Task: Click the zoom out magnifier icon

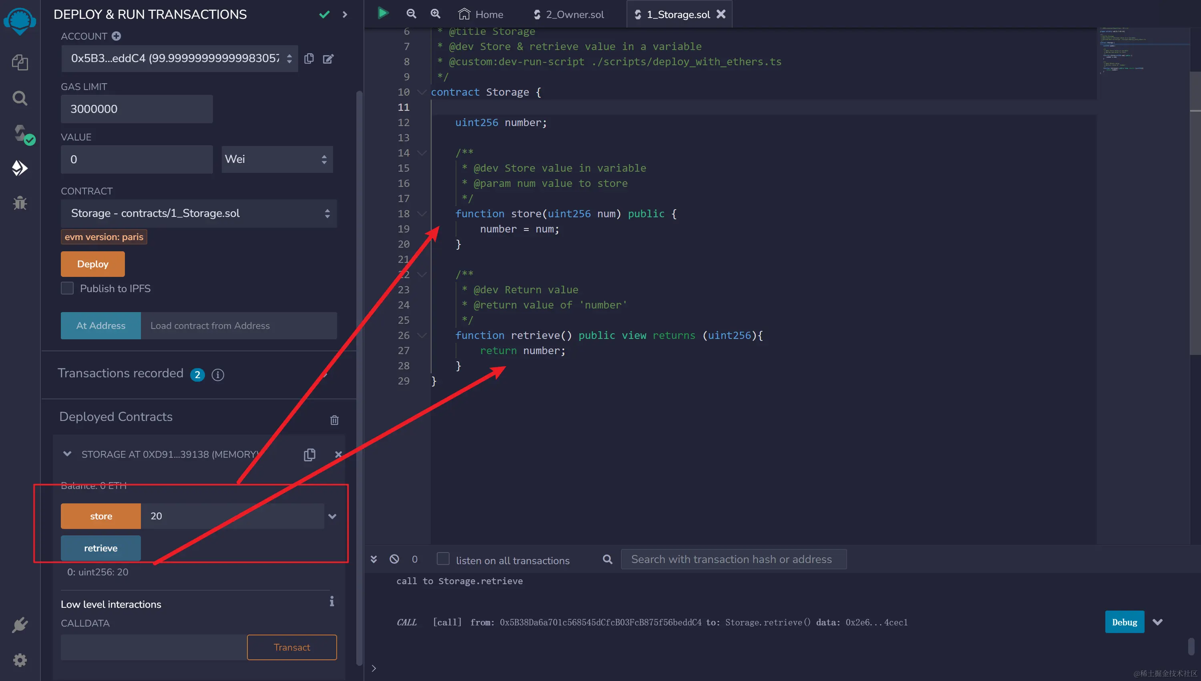Action: tap(411, 14)
